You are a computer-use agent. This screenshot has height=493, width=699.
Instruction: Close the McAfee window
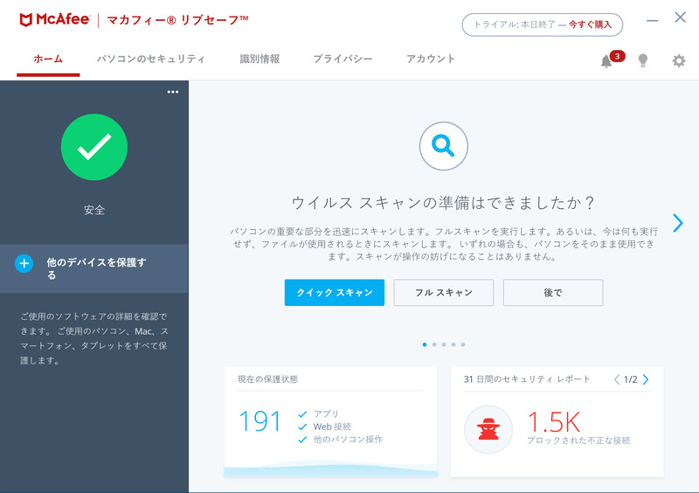[680, 17]
